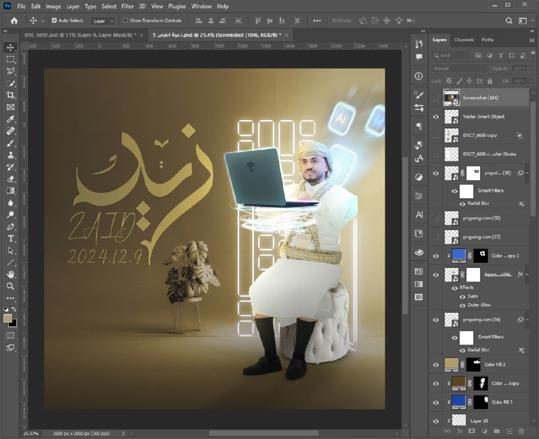Click the Color Fill 3 blue color thumbnail
The image size is (539, 439).
pos(459,402)
